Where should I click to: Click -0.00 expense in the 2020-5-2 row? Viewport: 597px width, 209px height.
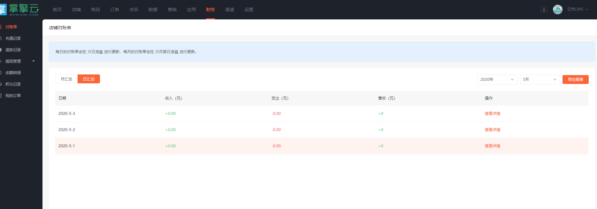(x=276, y=130)
